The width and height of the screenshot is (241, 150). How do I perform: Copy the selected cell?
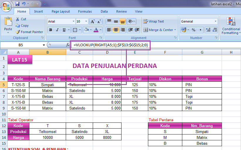click(x=22, y=25)
